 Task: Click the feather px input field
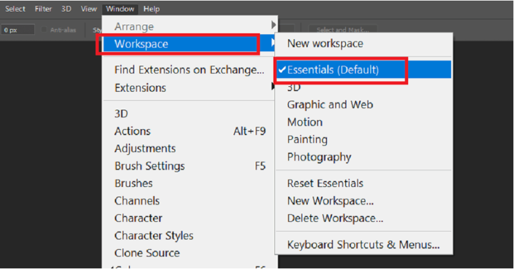coord(18,30)
